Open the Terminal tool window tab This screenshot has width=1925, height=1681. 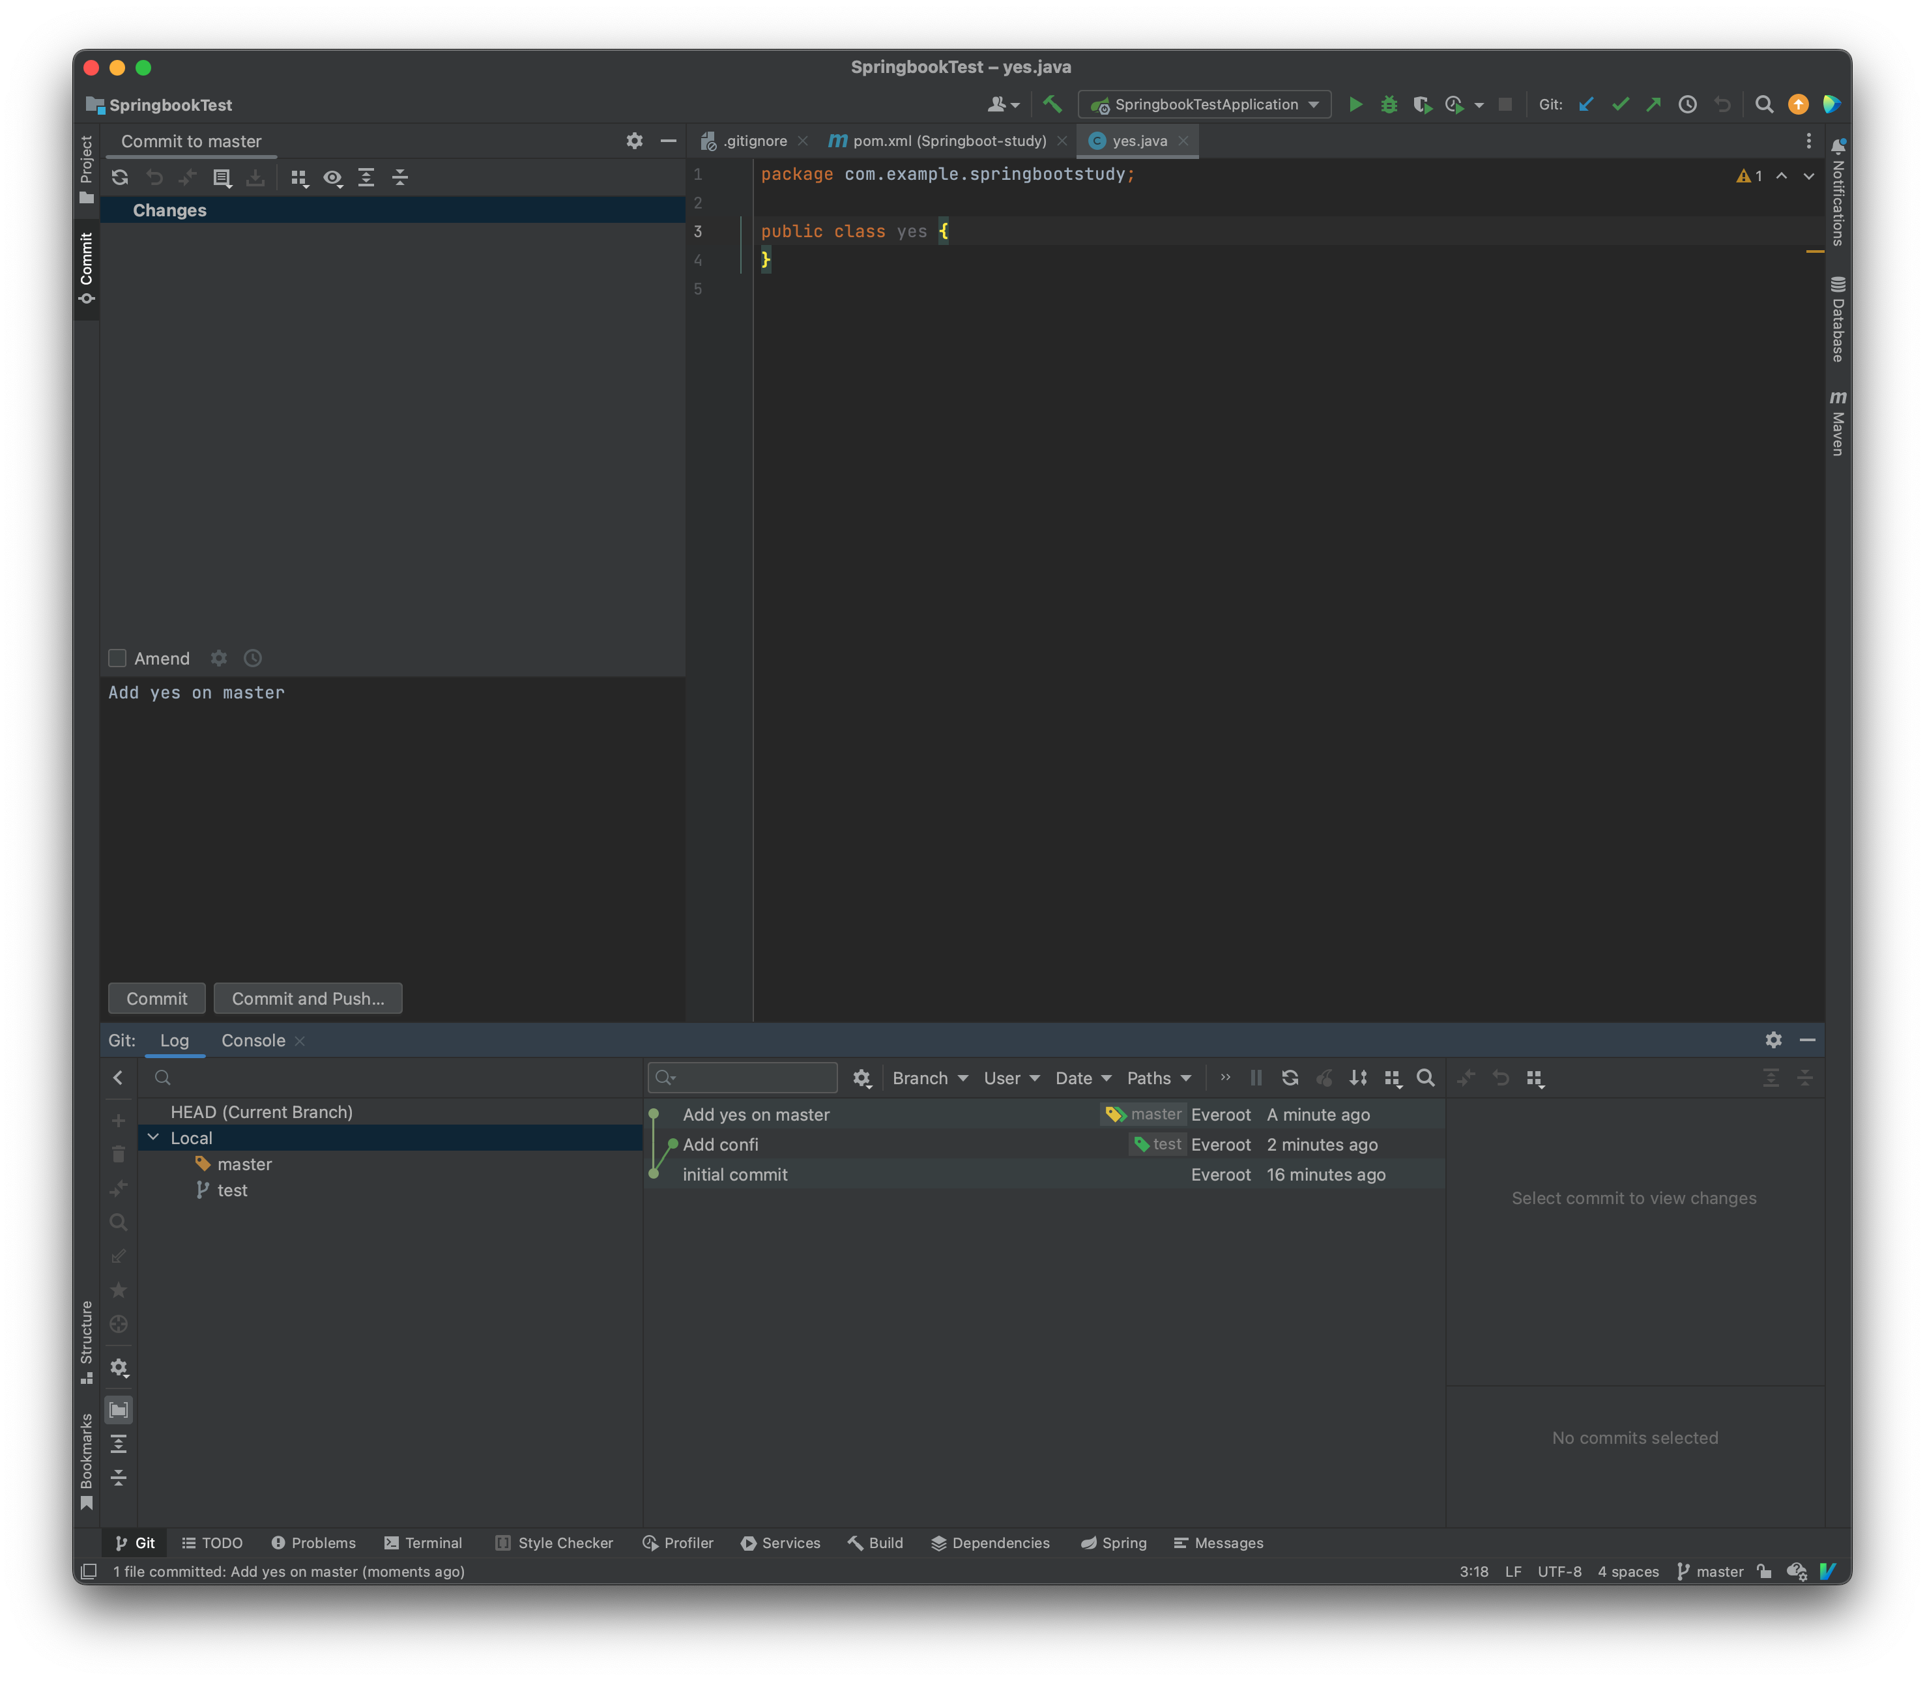click(x=423, y=1543)
